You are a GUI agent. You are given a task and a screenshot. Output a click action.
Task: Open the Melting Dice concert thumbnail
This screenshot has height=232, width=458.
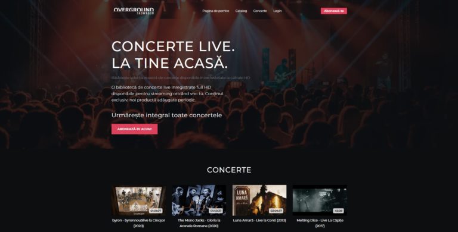point(320,200)
